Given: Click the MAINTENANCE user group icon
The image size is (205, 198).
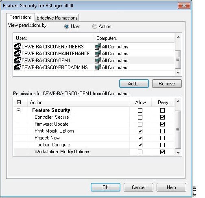Looking at the screenshot, I should point(17,53).
